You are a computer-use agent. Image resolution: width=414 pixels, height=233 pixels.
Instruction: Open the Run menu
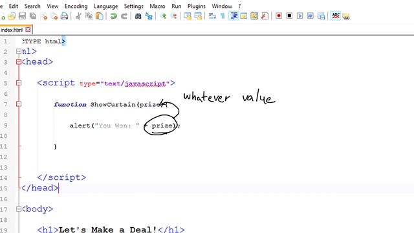[177, 6]
